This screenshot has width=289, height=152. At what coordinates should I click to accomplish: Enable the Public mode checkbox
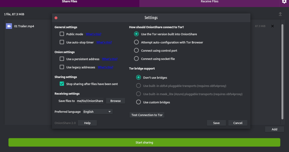pos(62,34)
